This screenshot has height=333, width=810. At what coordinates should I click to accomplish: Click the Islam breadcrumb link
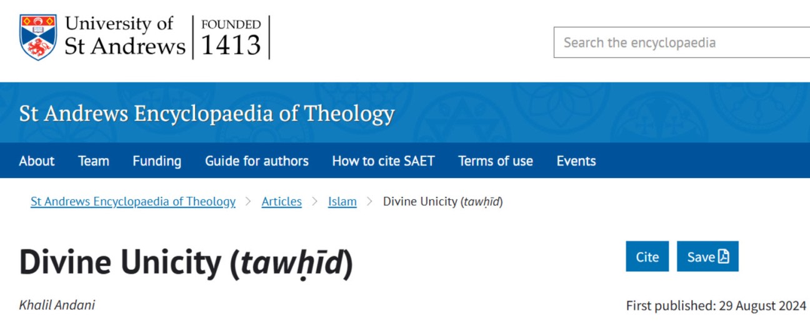342,201
